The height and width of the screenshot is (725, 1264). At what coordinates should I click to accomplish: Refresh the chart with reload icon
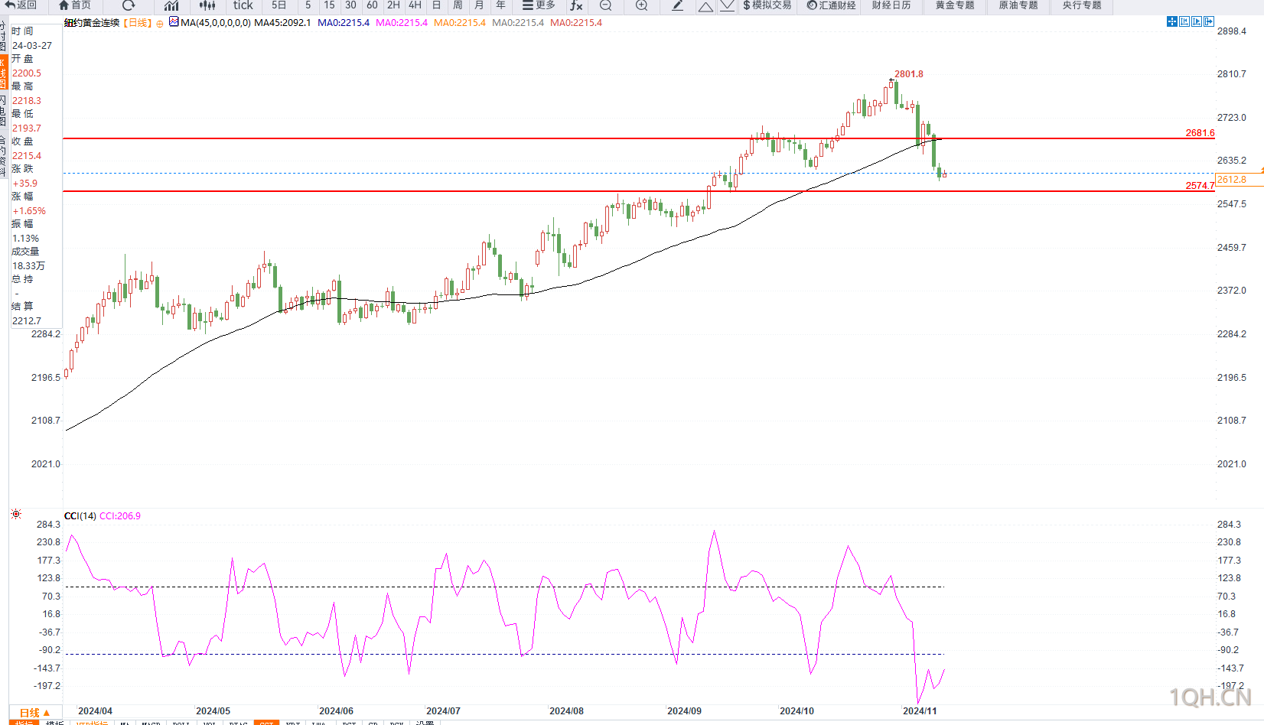tap(129, 5)
